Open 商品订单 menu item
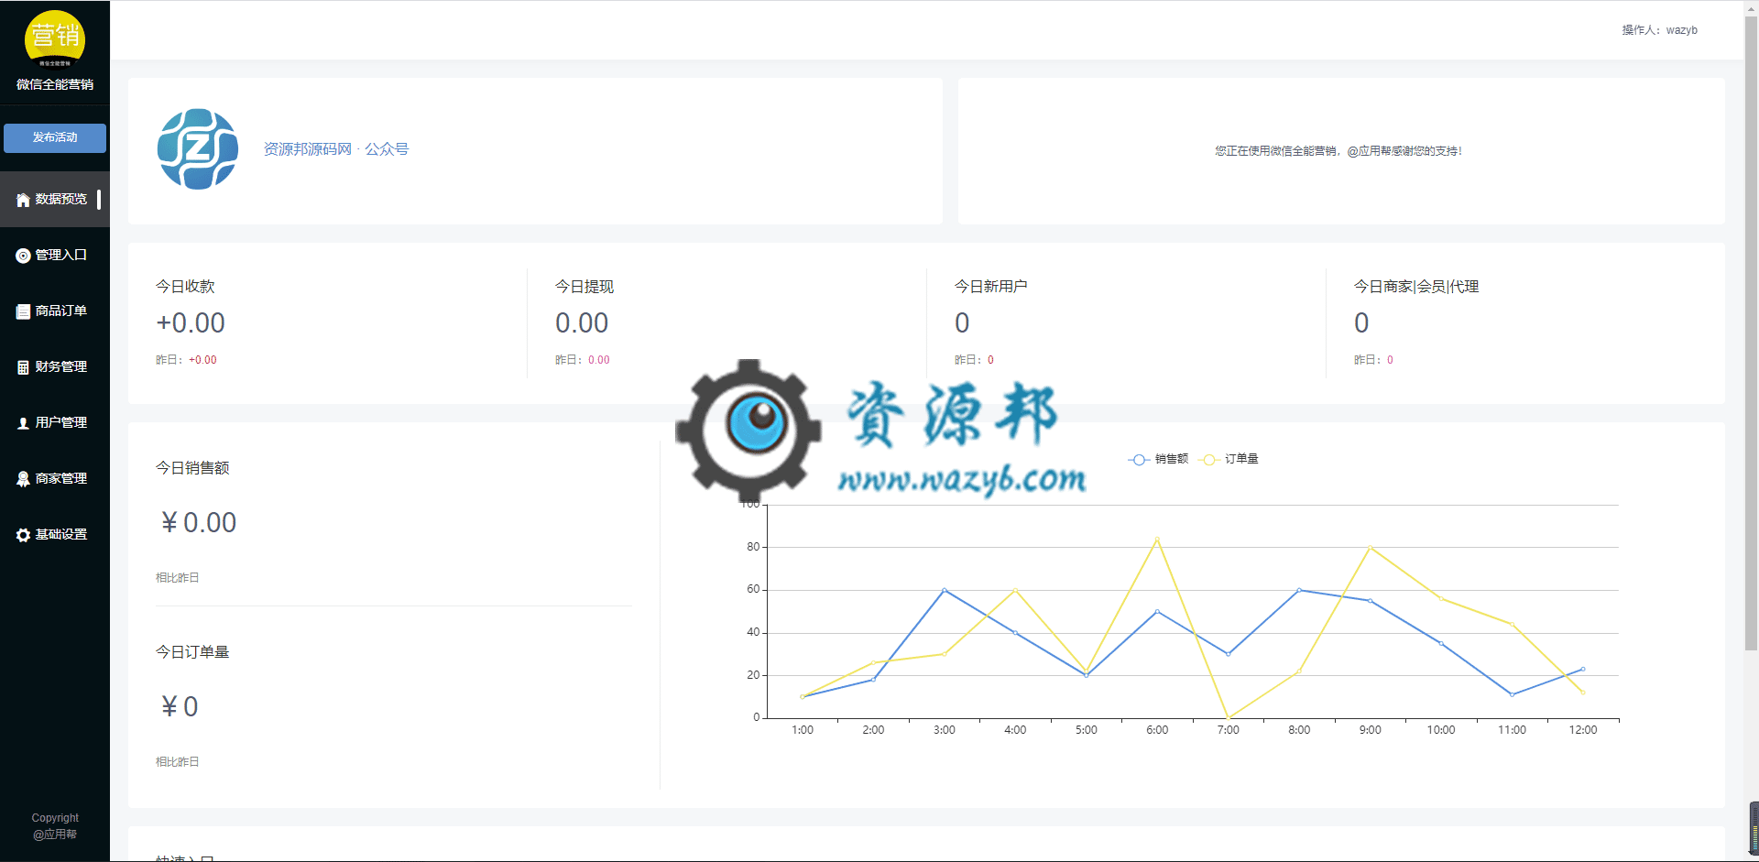Viewport: 1759px width, 862px height. coord(55,311)
